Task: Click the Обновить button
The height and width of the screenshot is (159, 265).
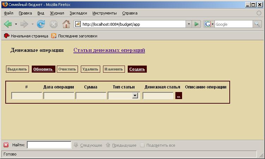Action: 43,69
